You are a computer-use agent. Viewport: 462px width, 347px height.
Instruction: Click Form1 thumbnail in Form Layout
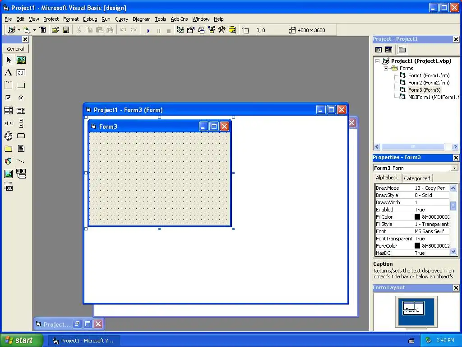[414, 309]
